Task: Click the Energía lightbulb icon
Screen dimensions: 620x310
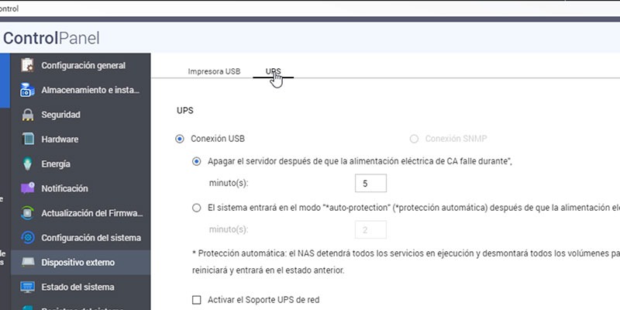Action: point(27,164)
